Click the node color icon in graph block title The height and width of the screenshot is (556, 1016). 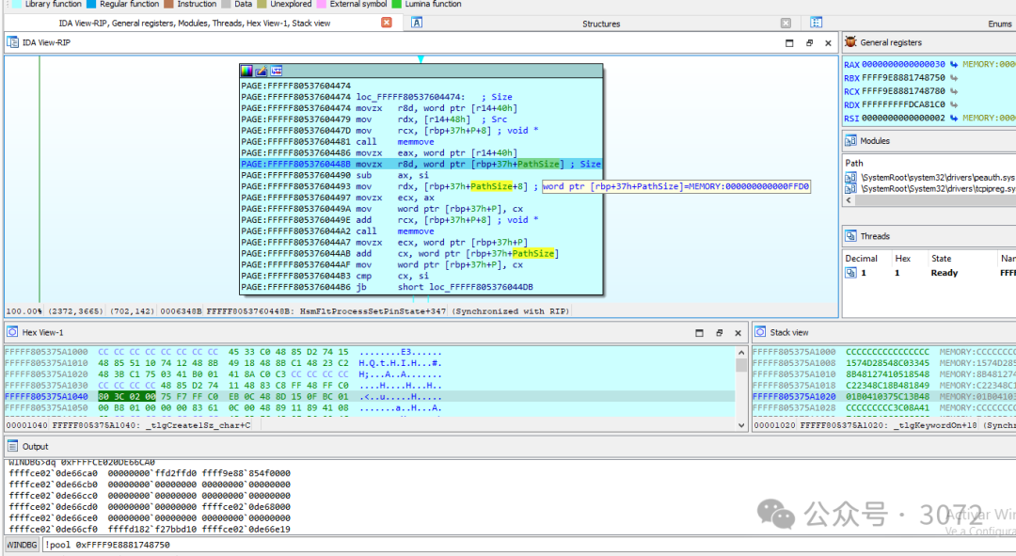pos(246,71)
